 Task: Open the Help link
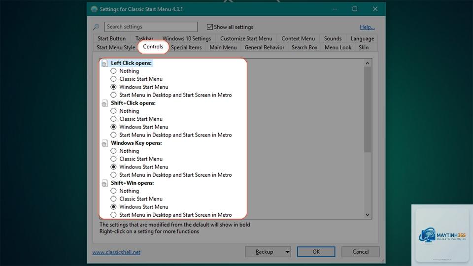point(367,27)
